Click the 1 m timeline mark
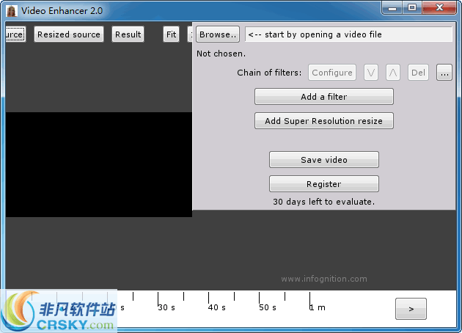 point(318,307)
